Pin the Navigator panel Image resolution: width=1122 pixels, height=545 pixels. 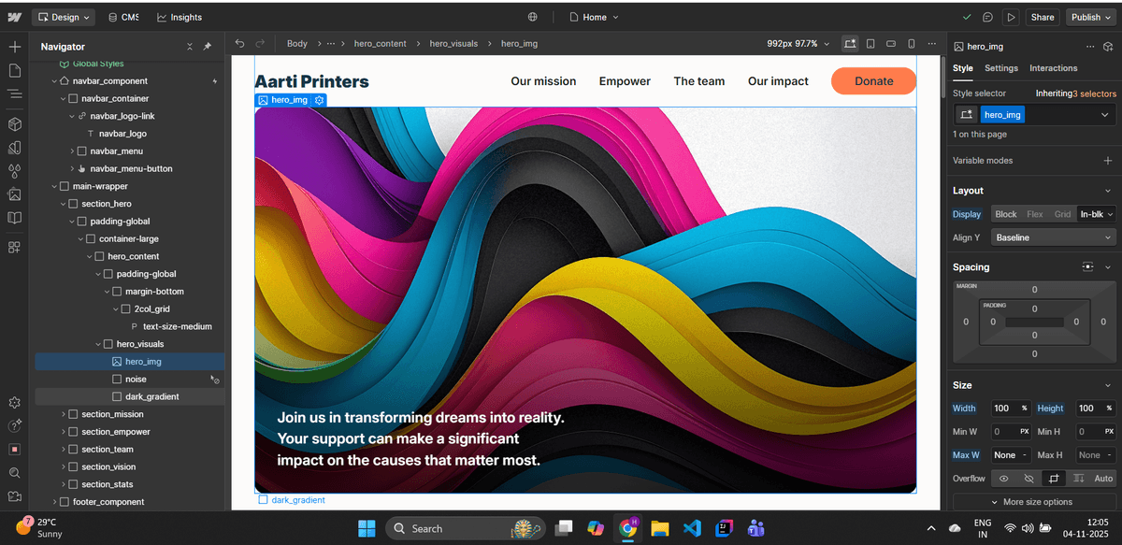[208, 47]
